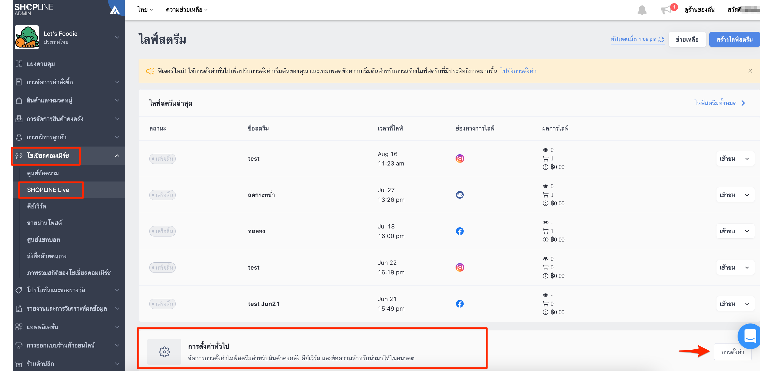Expand the Let's Foodie store switcher chevron
This screenshot has height=371, width=760.
tap(117, 37)
